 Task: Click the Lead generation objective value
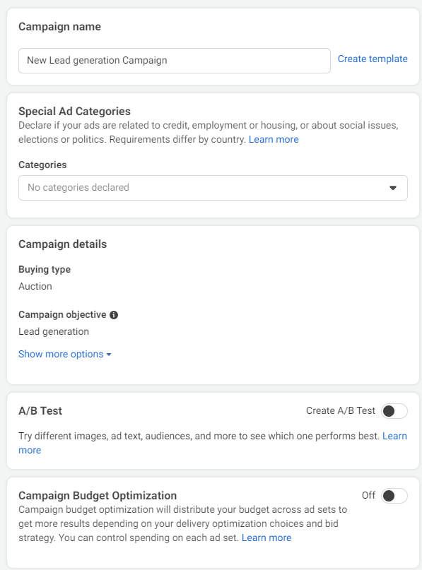54,331
